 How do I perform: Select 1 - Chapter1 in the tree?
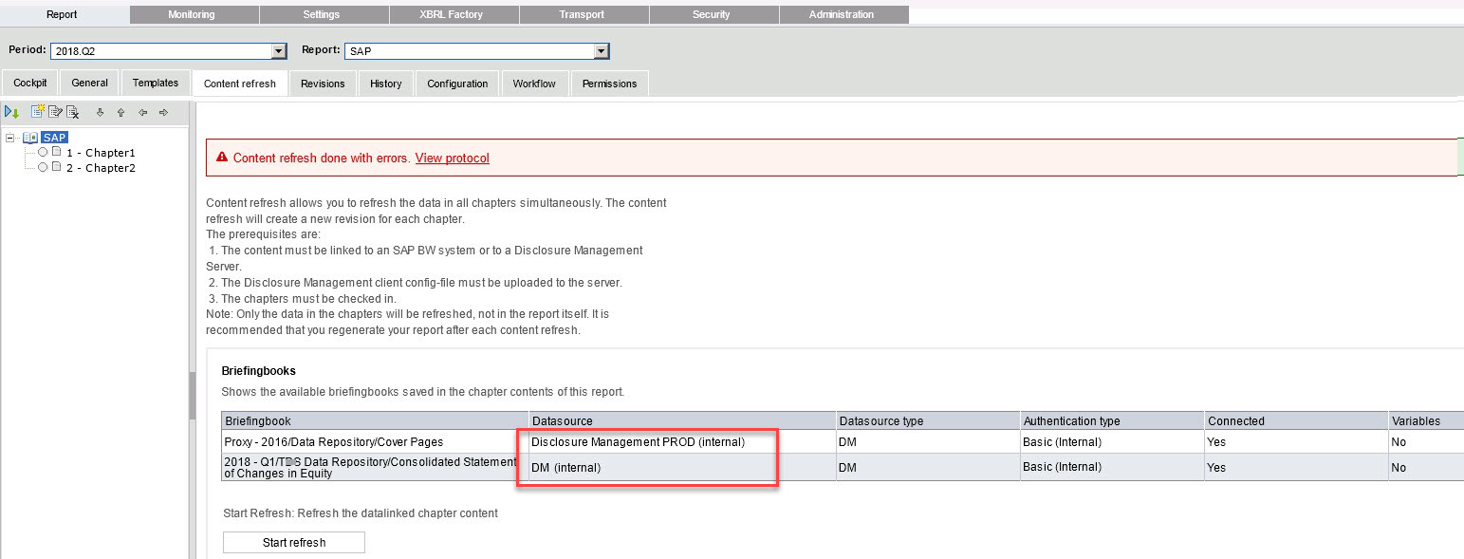click(101, 153)
